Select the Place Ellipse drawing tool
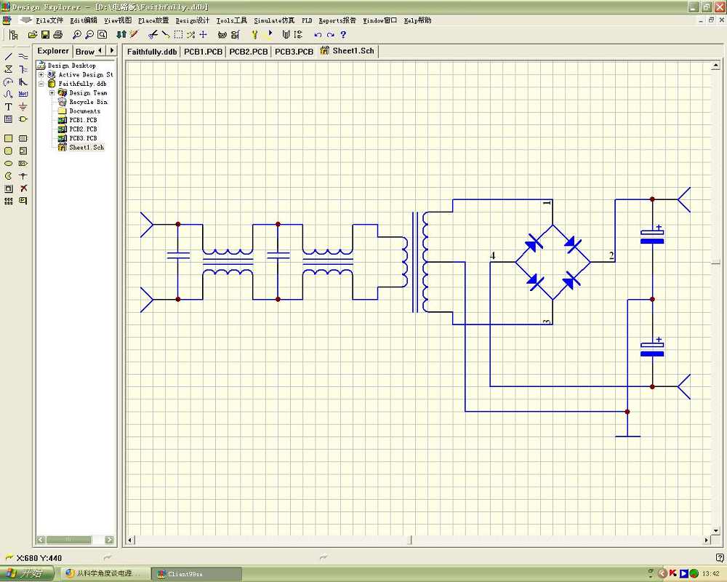This screenshot has width=727, height=582. (9, 164)
